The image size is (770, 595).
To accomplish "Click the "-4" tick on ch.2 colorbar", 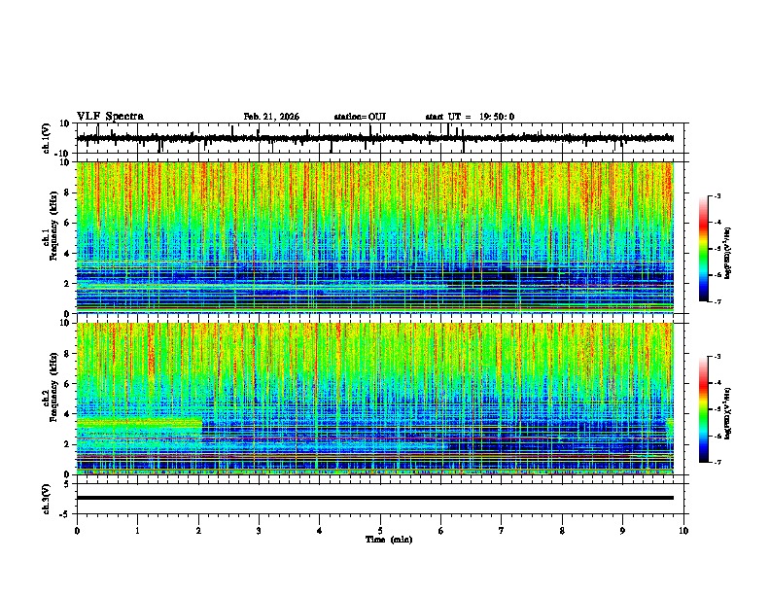I will point(717,383).
